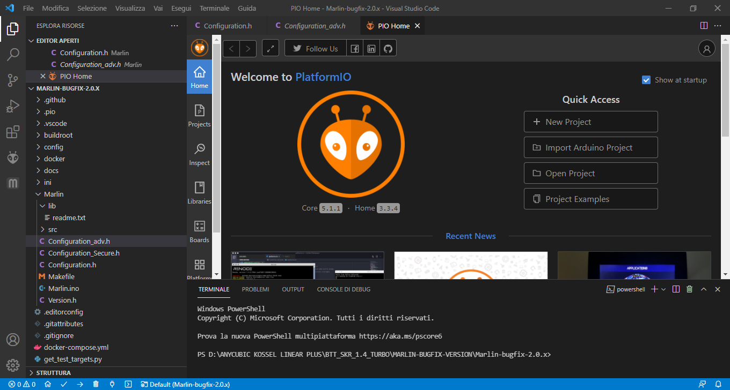Click PlatformIO Upload arrow in status bar
Image resolution: width=730 pixels, height=390 pixels.
click(x=80, y=384)
